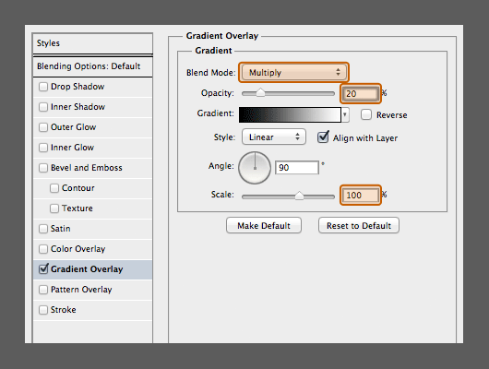This screenshot has width=489, height=369.
Task: Enable the Outer Glow effect checkbox
Action: (43, 127)
